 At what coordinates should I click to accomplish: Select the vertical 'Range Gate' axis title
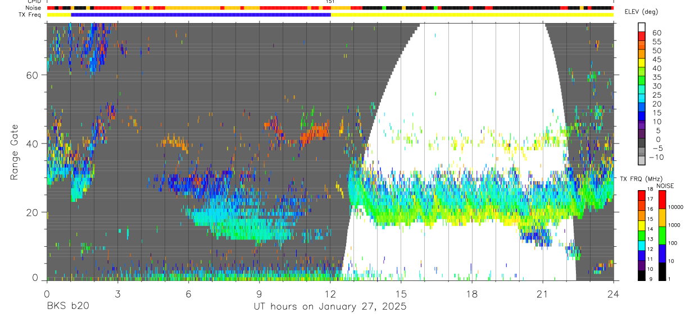point(15,151)
